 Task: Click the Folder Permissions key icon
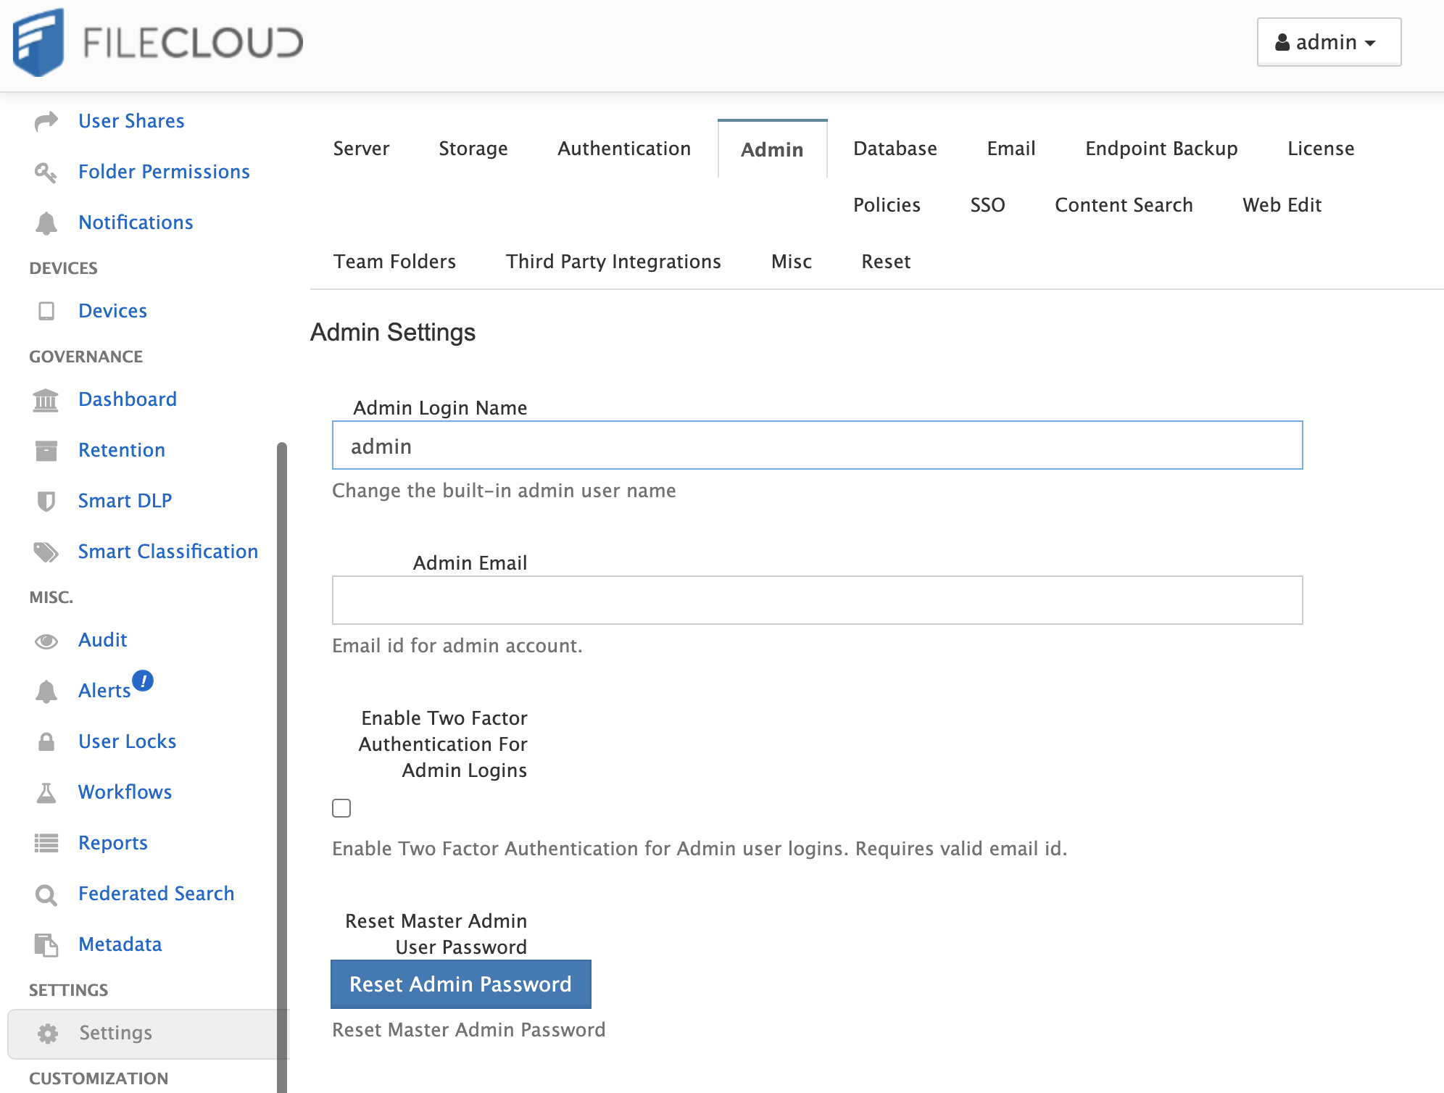[46, 172]
